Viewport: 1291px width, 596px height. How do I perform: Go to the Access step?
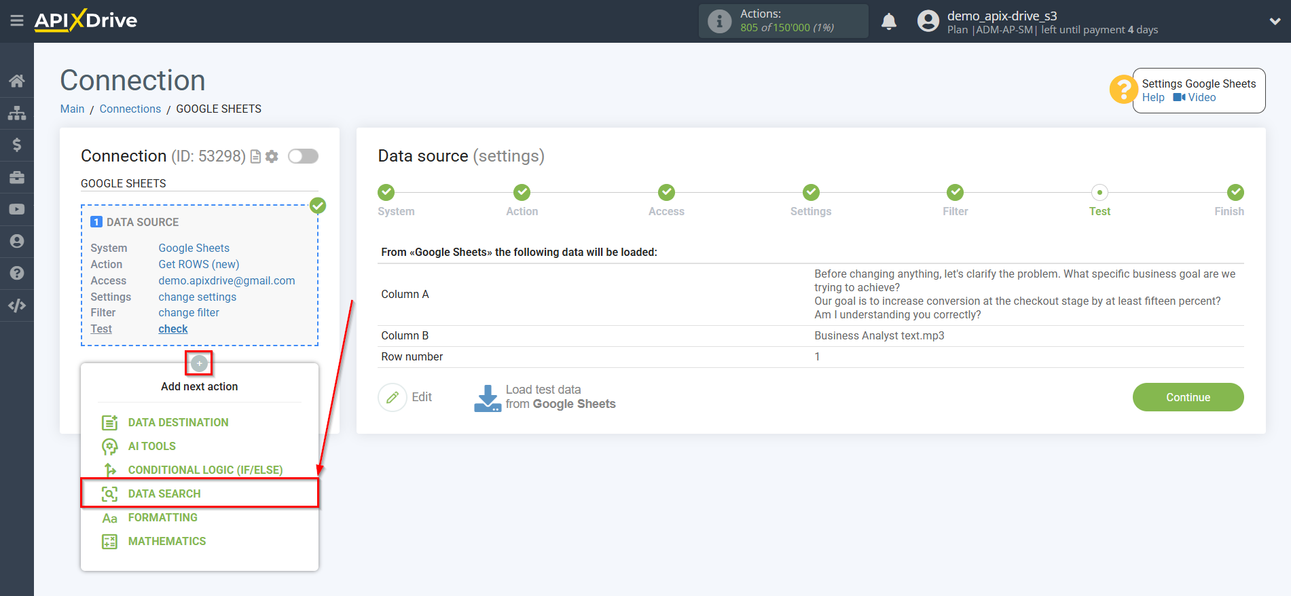click(666, 193)
